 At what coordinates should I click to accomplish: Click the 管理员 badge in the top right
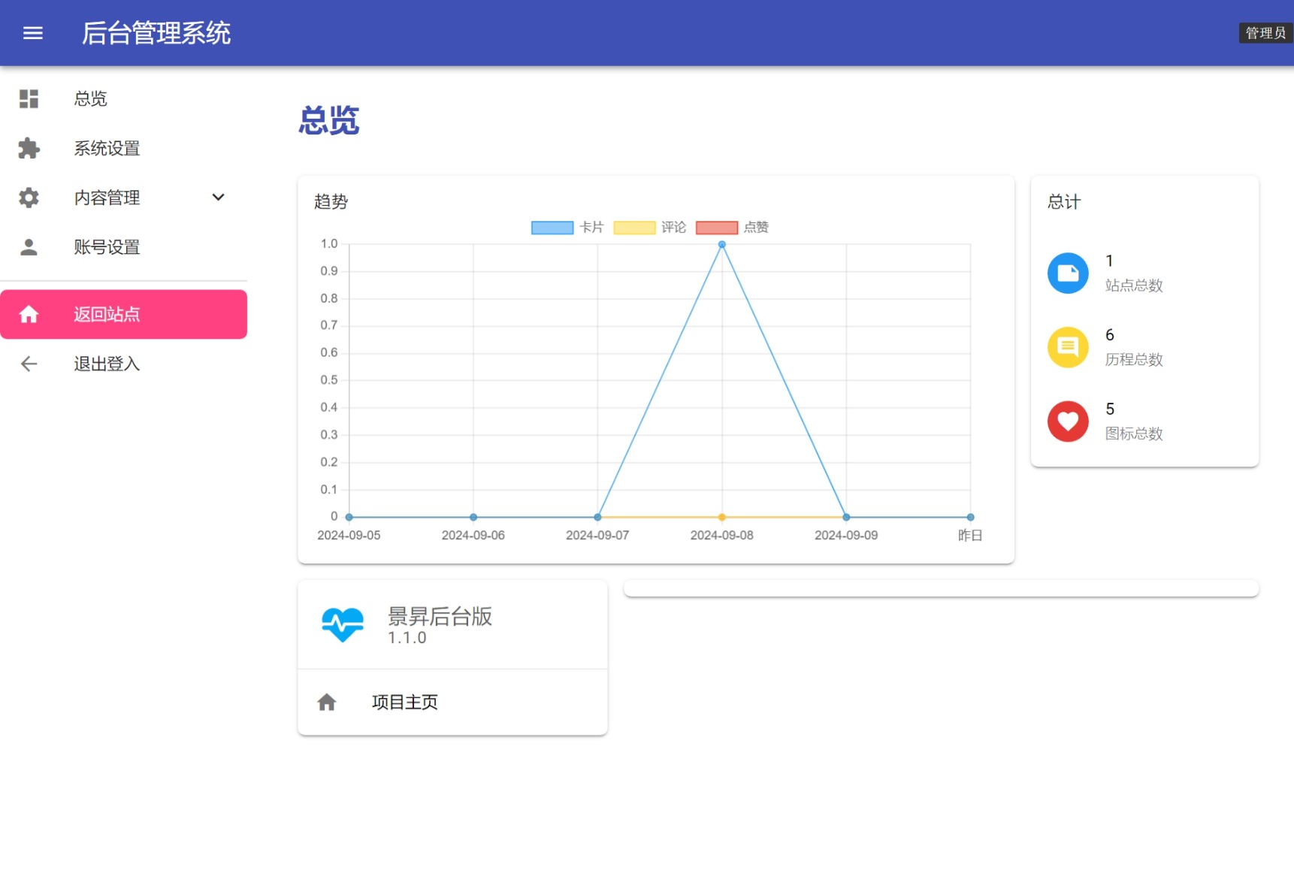click(1265, 32)
